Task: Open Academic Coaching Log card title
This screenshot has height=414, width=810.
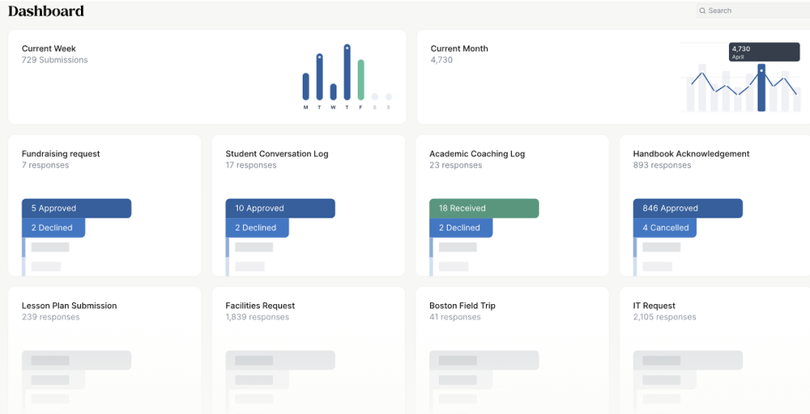Action: pyautogui.click(x=477, y=154)
